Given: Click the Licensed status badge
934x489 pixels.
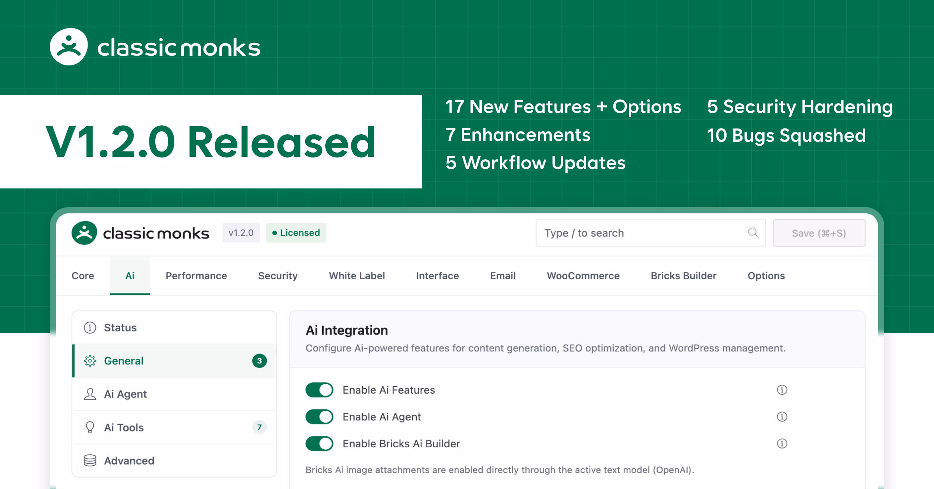Looking at the screenshot, I should click(296, 233).
